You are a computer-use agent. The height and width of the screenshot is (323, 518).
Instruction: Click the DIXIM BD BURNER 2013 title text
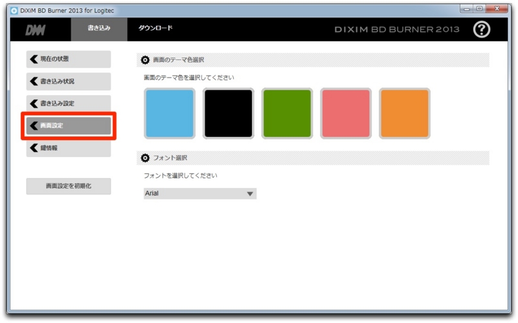tap(397, 30)
